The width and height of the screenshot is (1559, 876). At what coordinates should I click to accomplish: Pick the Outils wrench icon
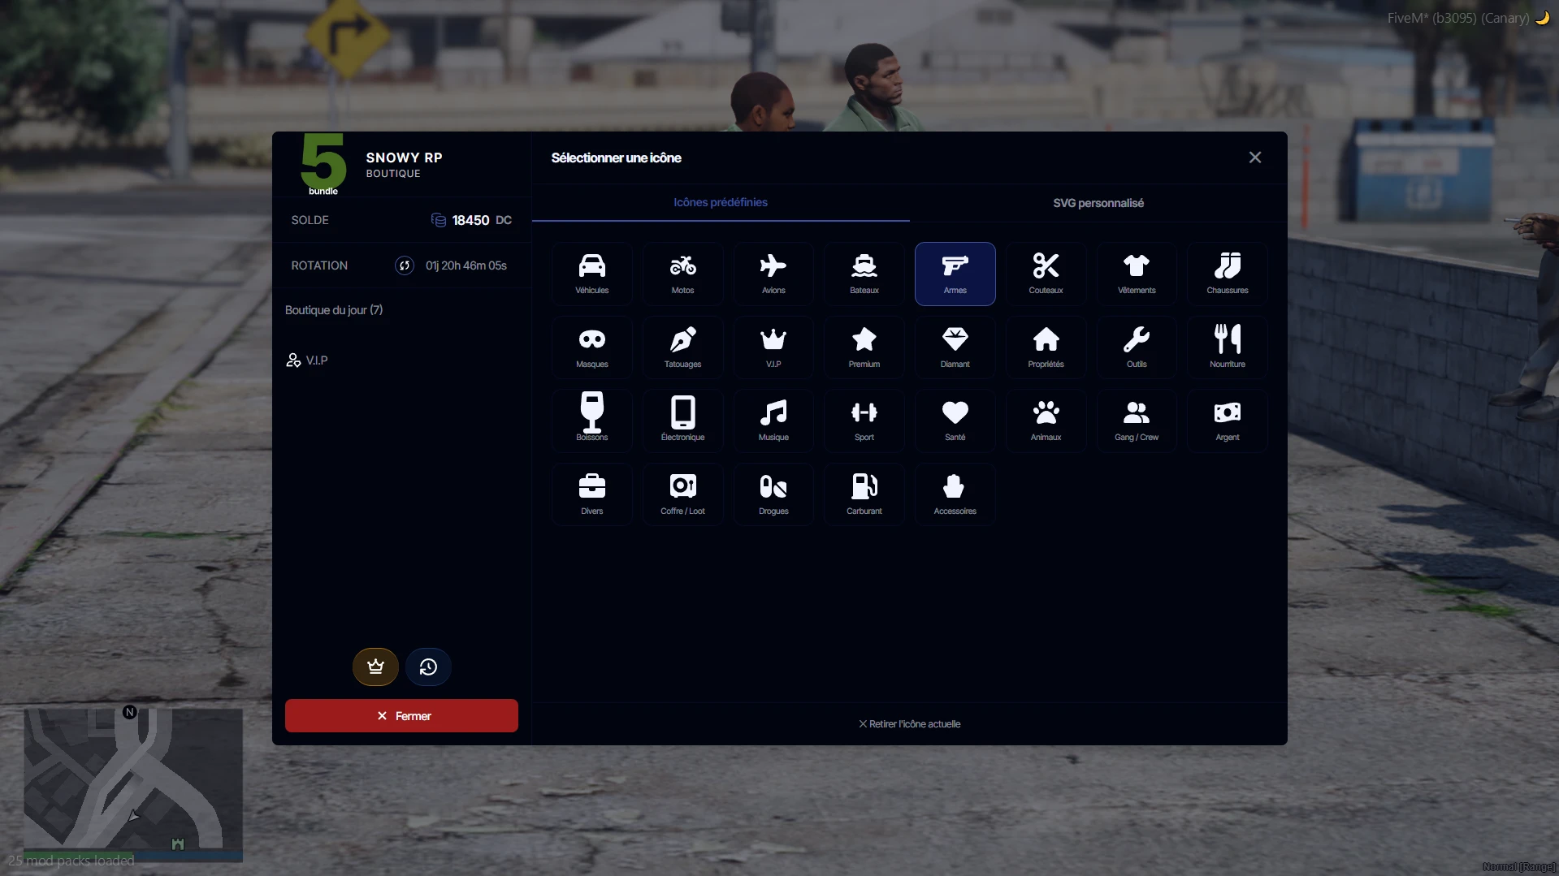pos(1137,347)
